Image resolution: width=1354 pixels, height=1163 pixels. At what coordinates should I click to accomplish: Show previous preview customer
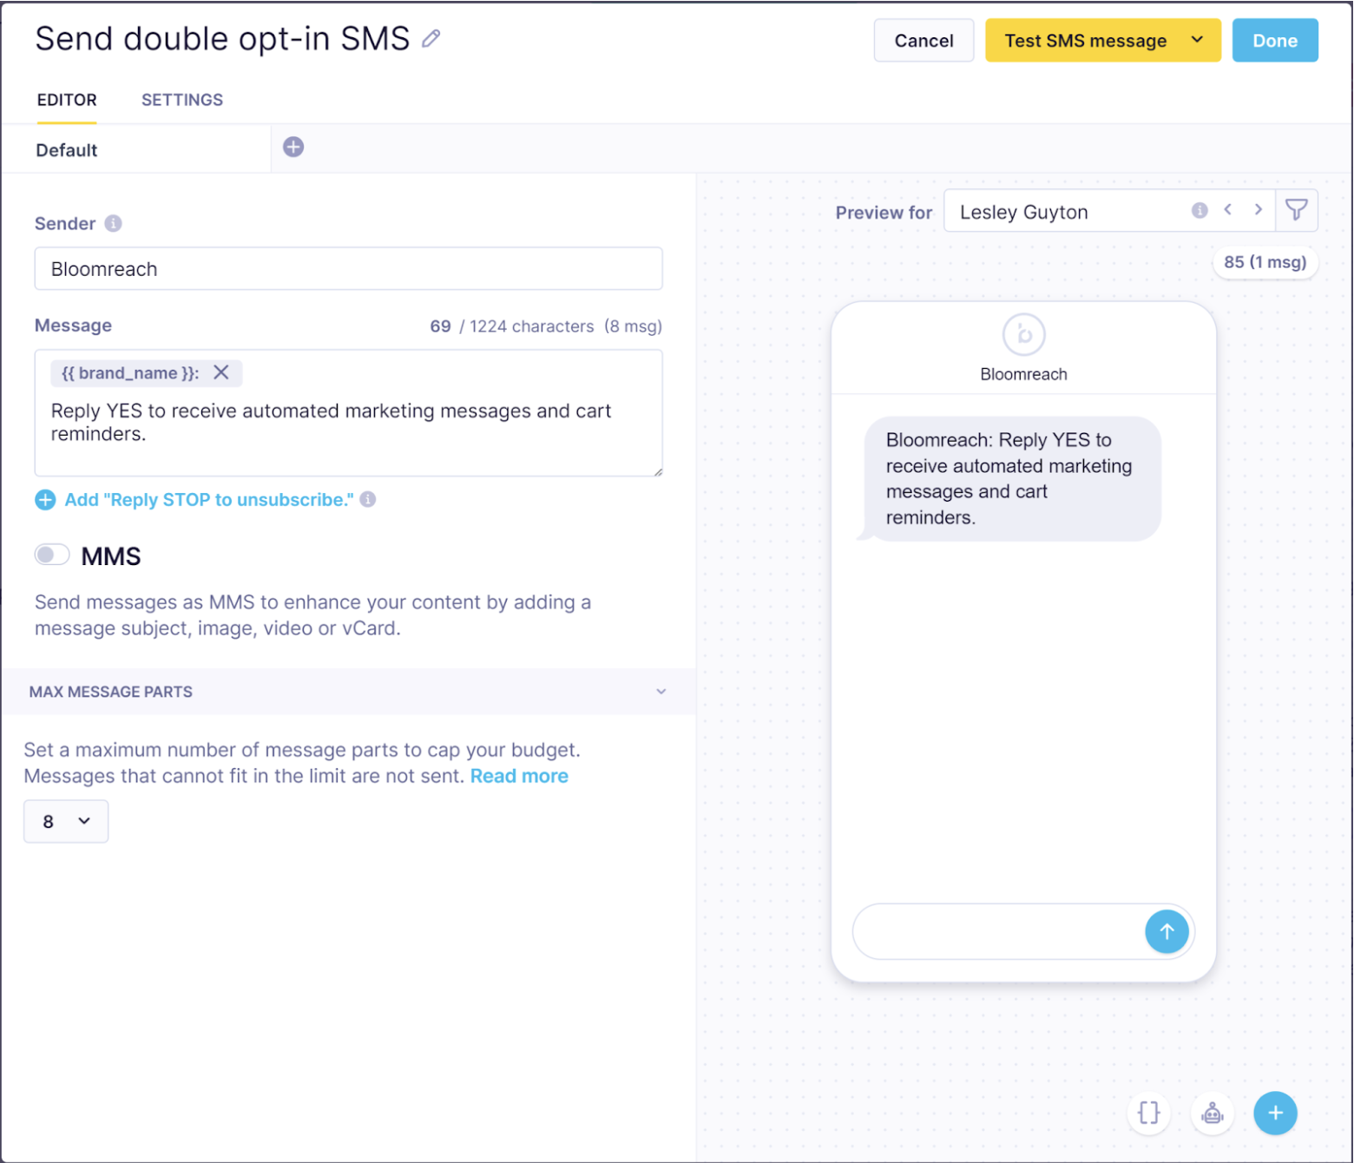[1227, 209]
